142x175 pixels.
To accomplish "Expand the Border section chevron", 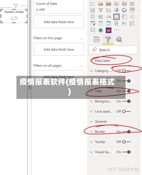I will pyautogui.click(x=91, y=132).
